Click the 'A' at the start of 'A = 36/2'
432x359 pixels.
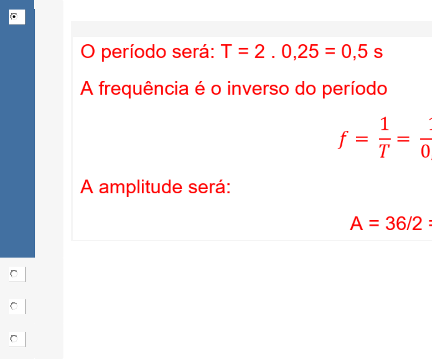(357, 224)
